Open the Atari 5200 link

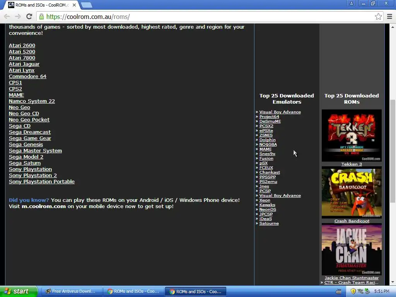click(22, 51)
